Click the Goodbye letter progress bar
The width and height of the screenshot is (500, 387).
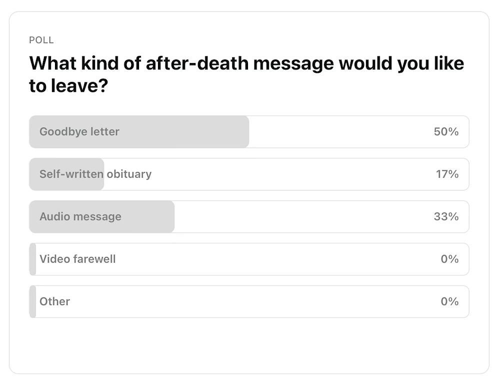pos(140,131)
